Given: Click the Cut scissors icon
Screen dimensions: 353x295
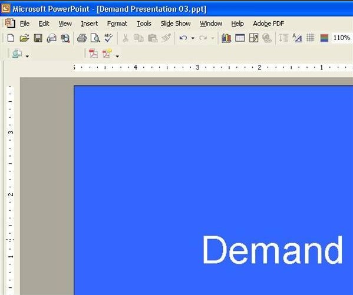Looking at the screenshot, I should (125, 38).
